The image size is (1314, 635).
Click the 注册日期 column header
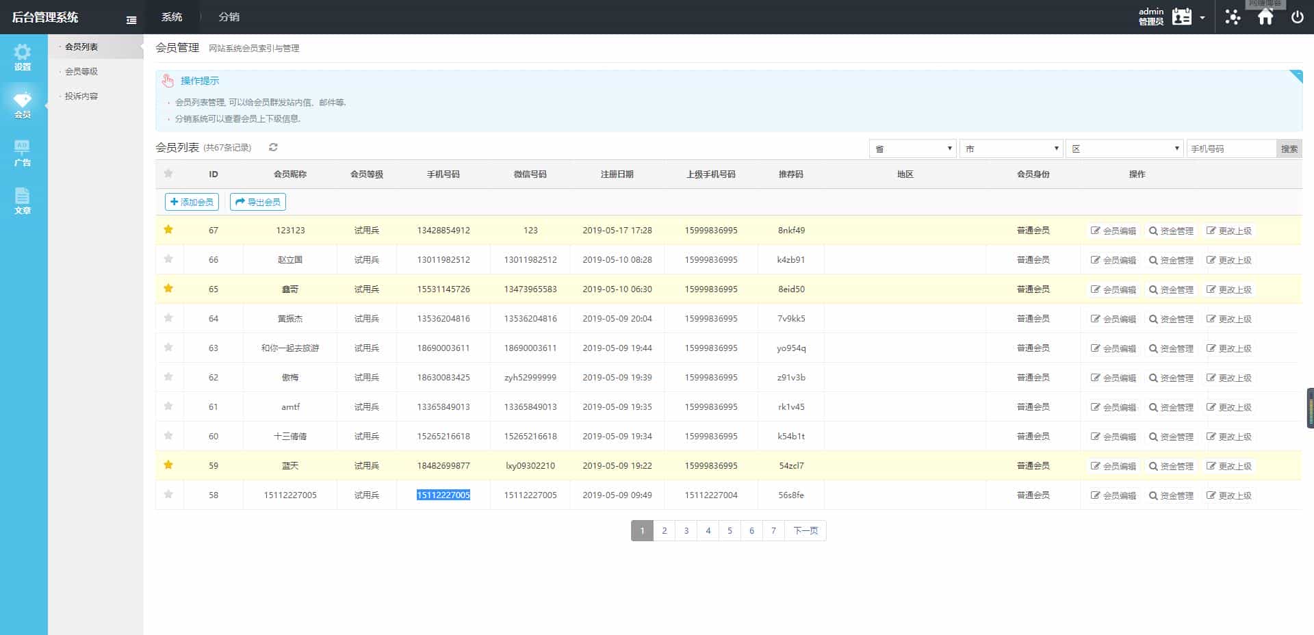point(617,174)
